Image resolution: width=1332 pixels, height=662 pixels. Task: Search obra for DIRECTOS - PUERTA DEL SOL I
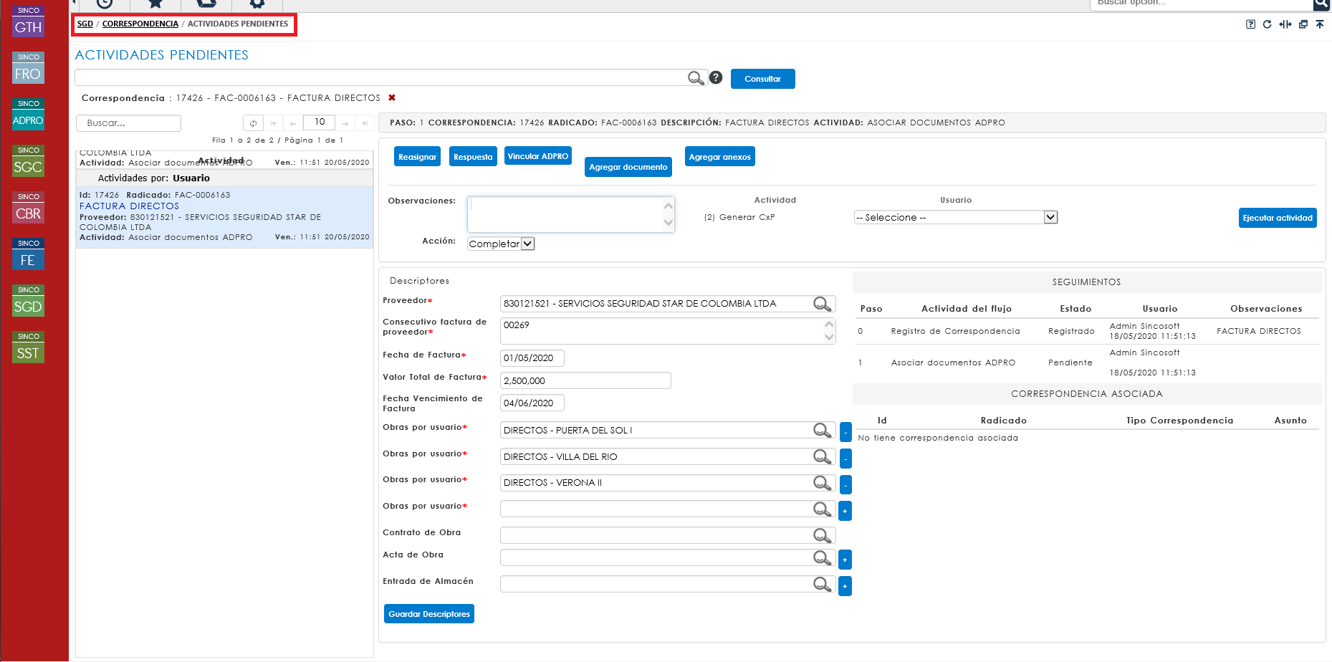point(823,430)
